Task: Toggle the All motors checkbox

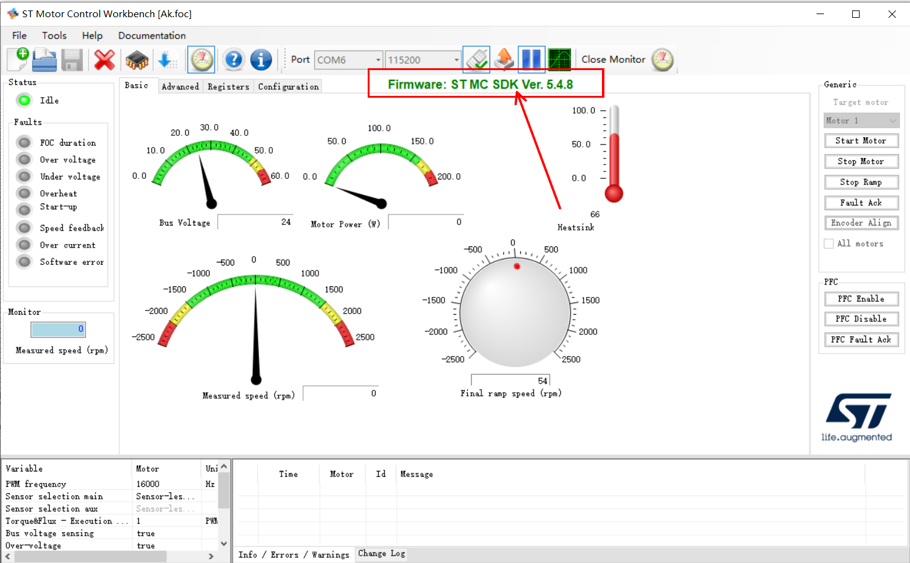Action: 829,243
